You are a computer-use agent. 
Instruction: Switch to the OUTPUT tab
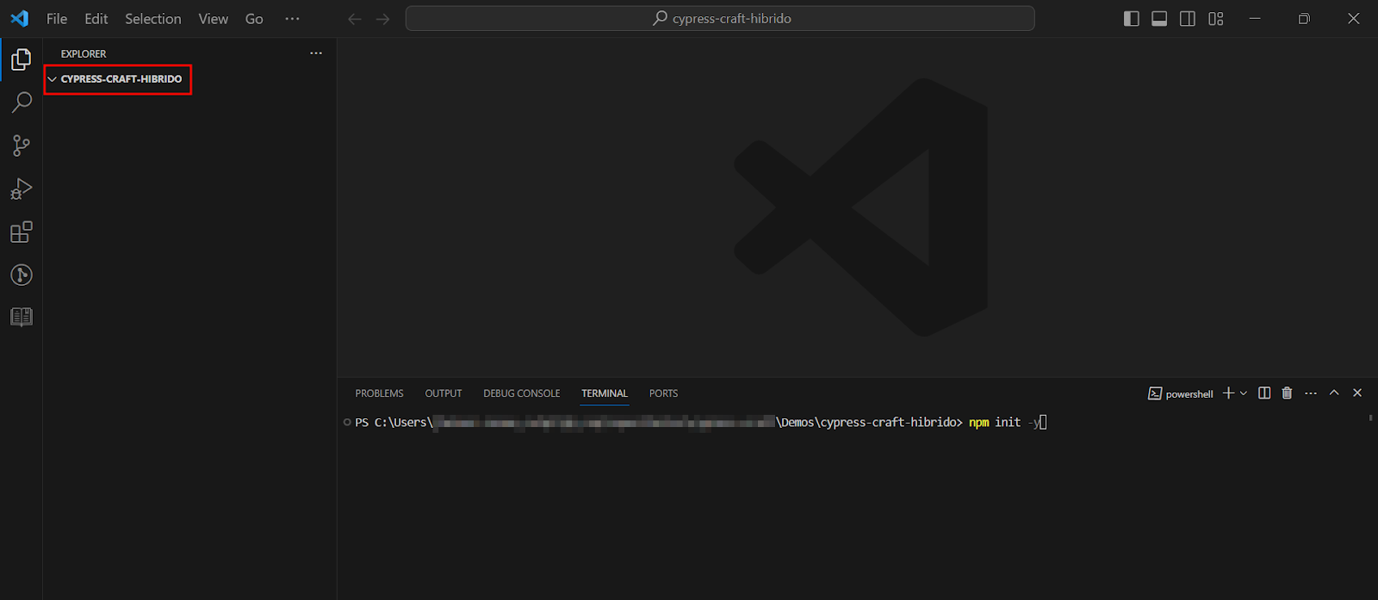click(x=444, y=393)
